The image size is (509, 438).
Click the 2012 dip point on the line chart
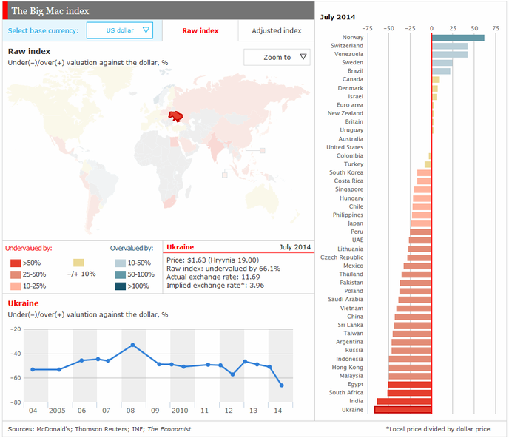[232, 374]
